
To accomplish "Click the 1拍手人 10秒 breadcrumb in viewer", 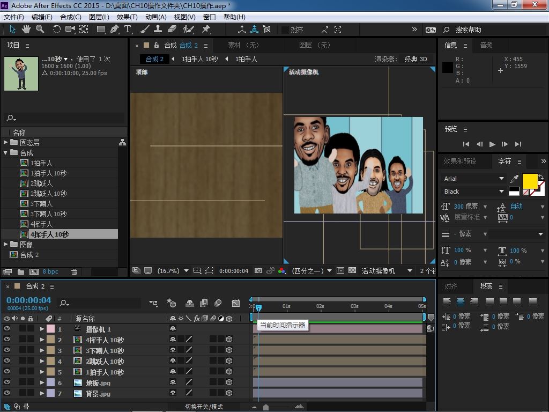I will [x=200, y=59].
